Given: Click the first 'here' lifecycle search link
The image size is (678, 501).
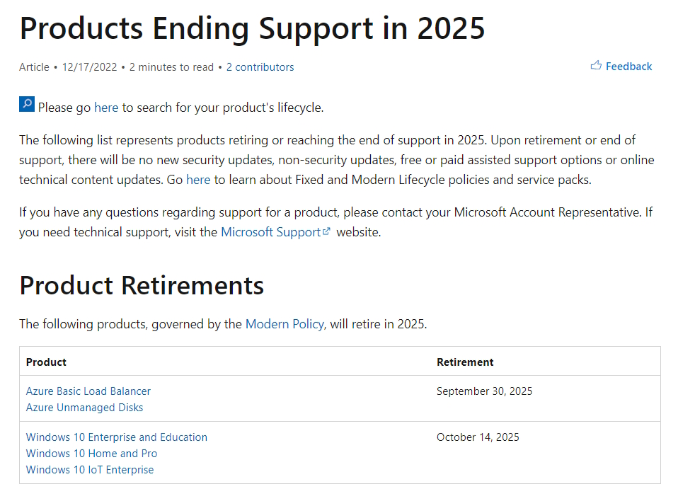Looking at the screenshot, I should point(106,108).
